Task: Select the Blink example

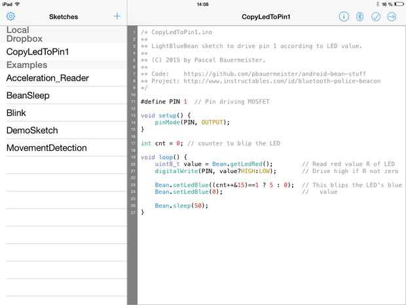Action: pyautogui.click(x=16, y=113)
